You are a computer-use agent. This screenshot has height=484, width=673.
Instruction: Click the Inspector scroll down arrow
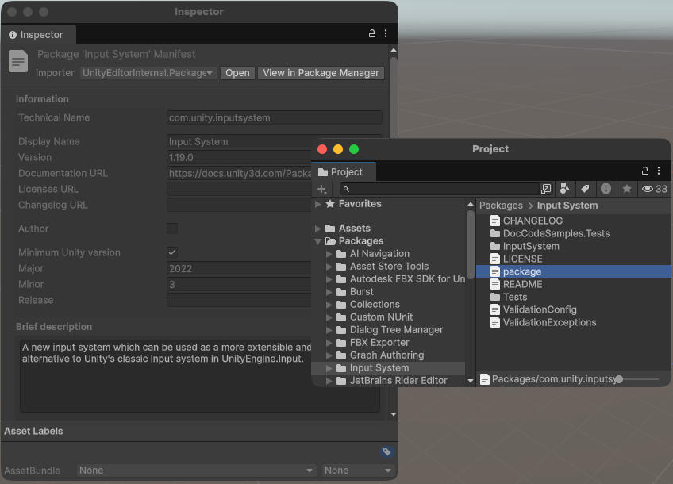pyautogui.click(x=393, y=414)
